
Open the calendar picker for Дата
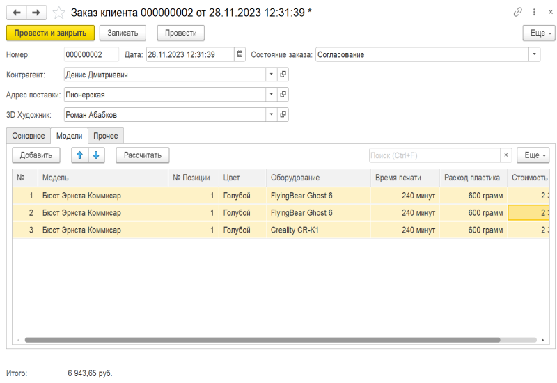point(240,54)
